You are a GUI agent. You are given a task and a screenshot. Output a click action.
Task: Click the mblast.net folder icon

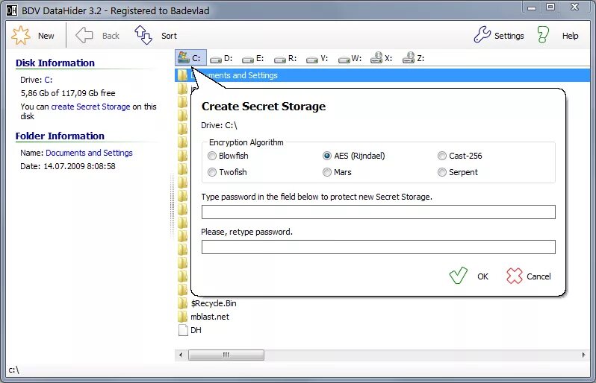click(183, 317)
